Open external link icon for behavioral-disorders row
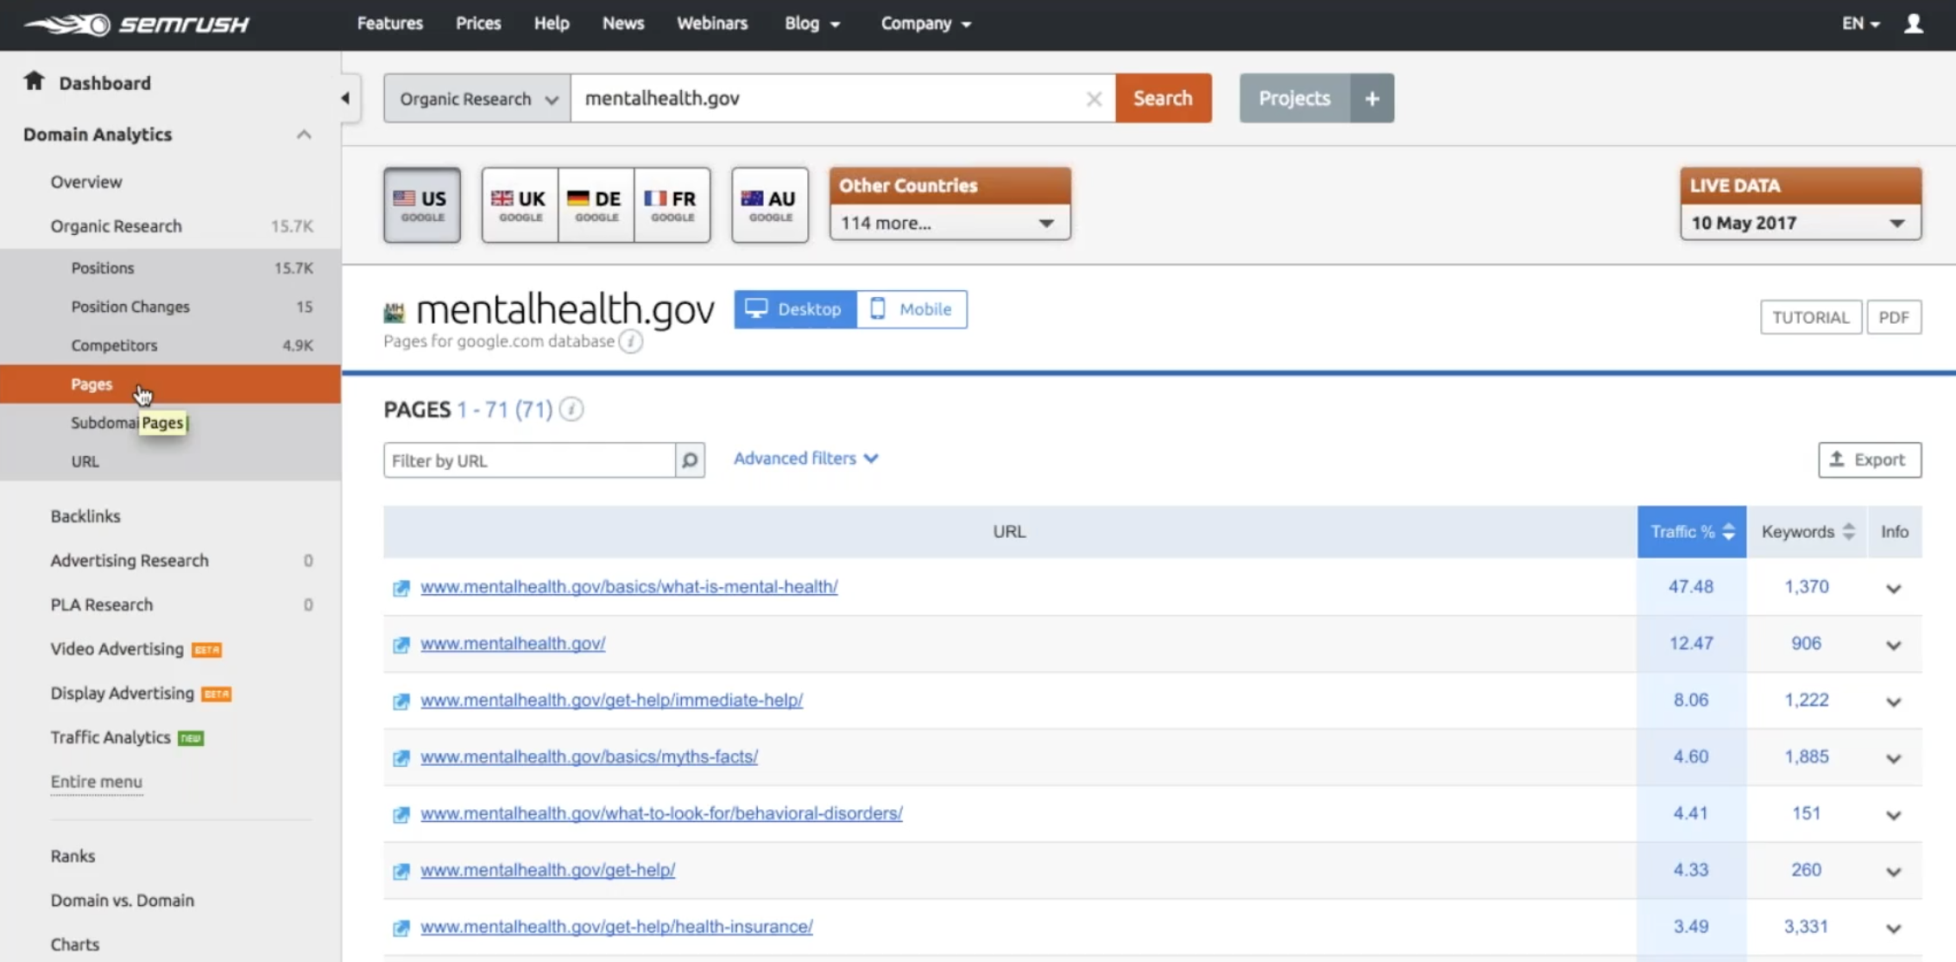The image size is (1956, 962). pos(401,814)
